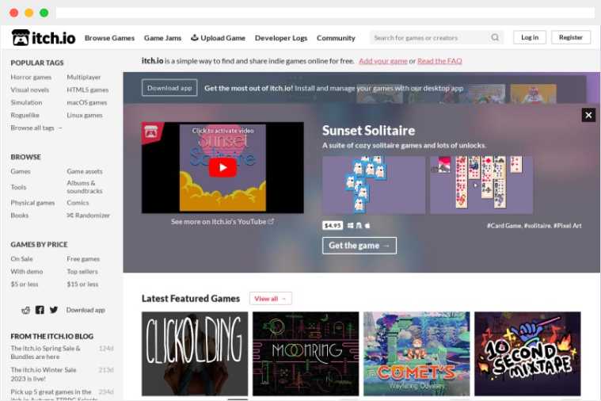Open the itch.io Reddit page icon

pos(25,310)
